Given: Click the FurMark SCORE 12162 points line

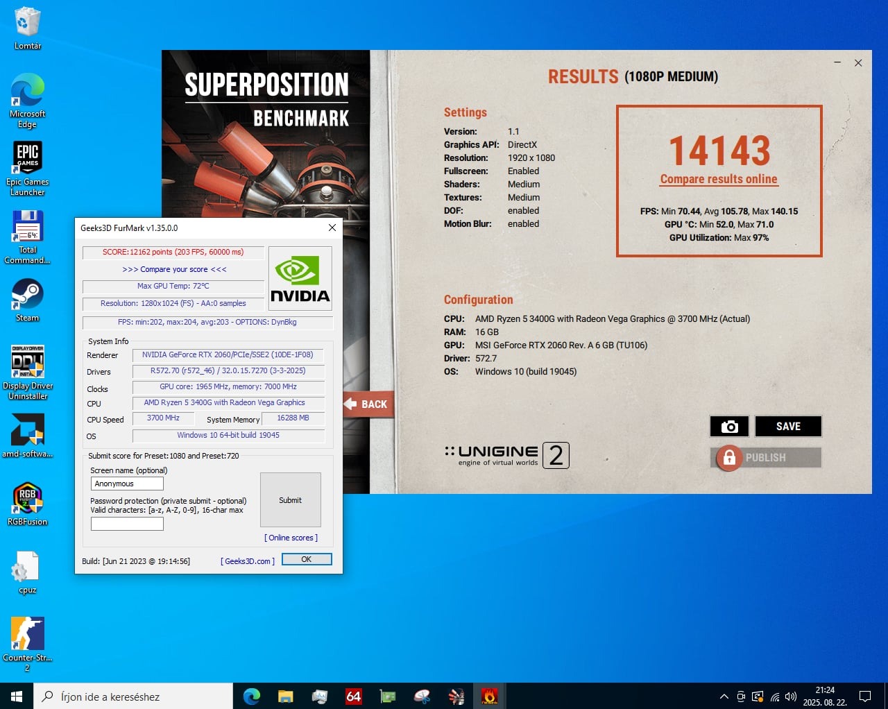Looking at the screenshot, I should pyautogui.click(x=173, y=252).
